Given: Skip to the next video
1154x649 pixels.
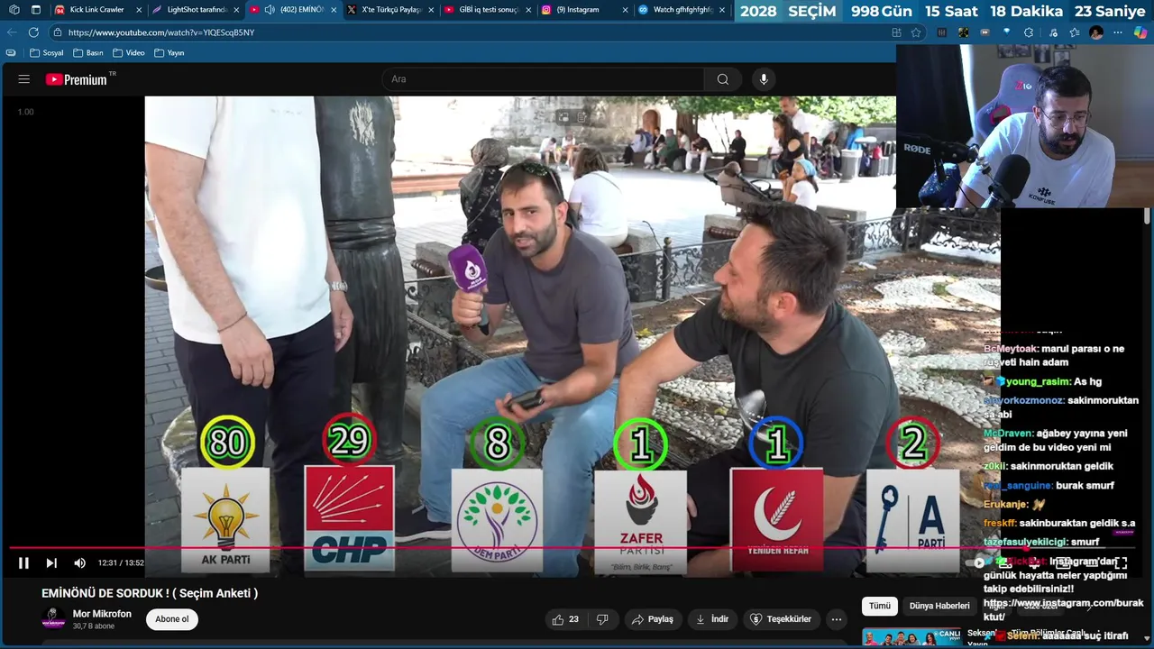Looking at the screenshot, I should pyautogui.click(x=51, y=562).
